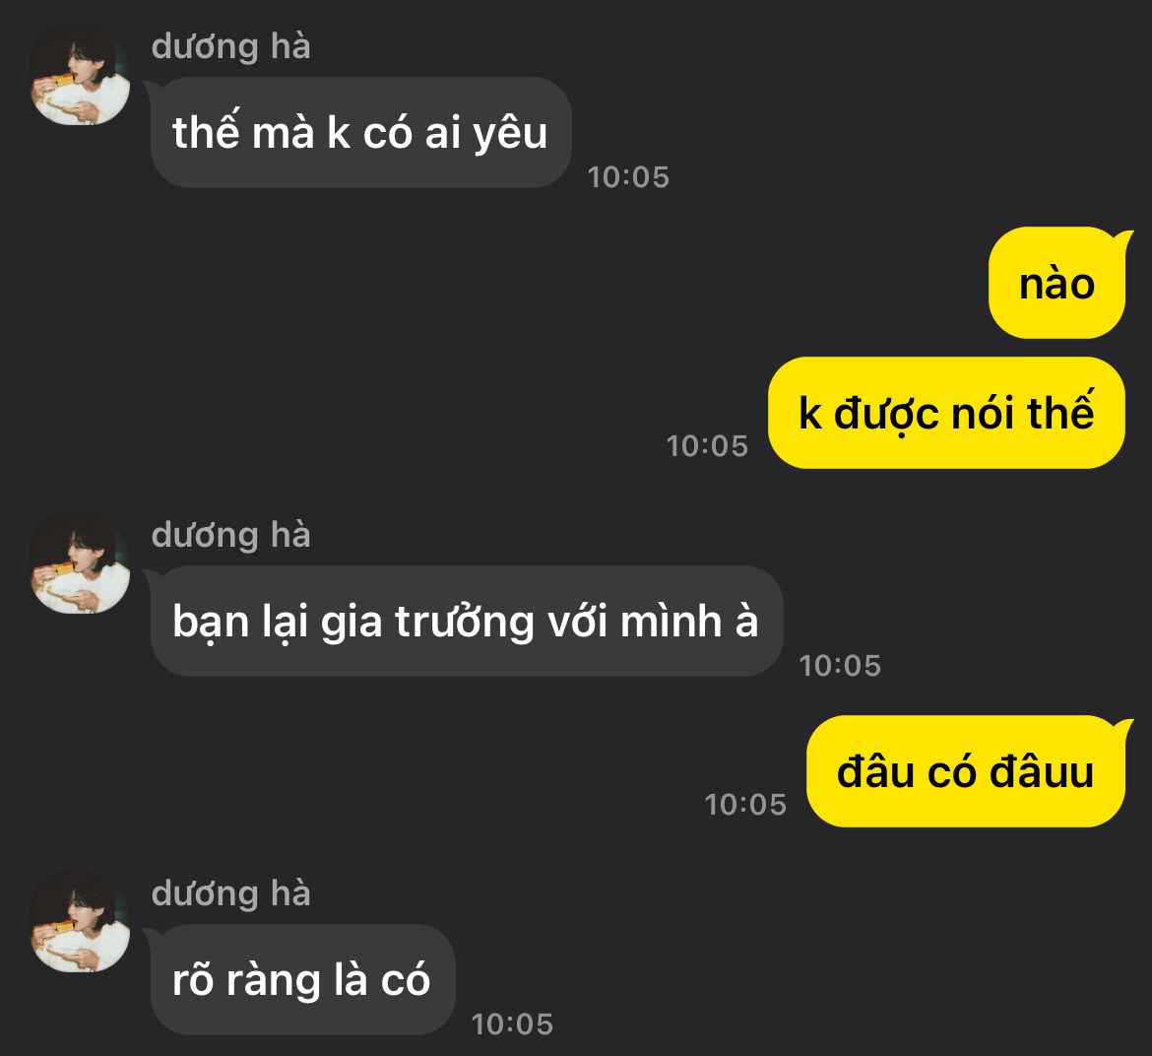Tap dương hà's avatar beside 'bạn lại gia trưởng'
This screenshot has height=1056, width=1152.
80,563
